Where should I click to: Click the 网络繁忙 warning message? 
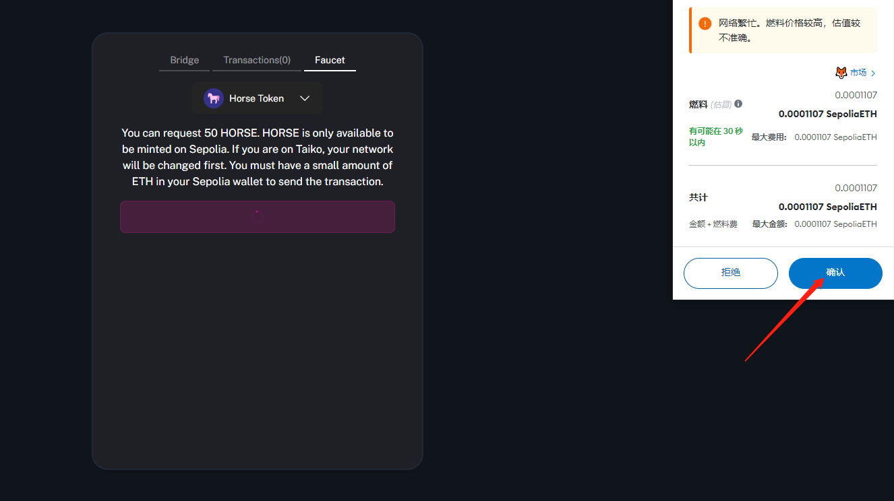(789, 30)
